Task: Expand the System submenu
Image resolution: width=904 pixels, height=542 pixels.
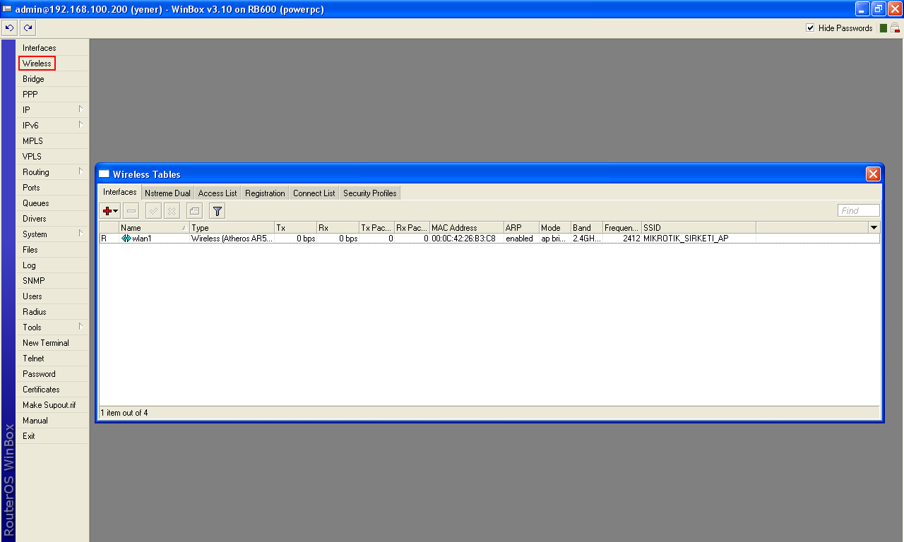Action: pyautogui.click(x=81, y=234)
